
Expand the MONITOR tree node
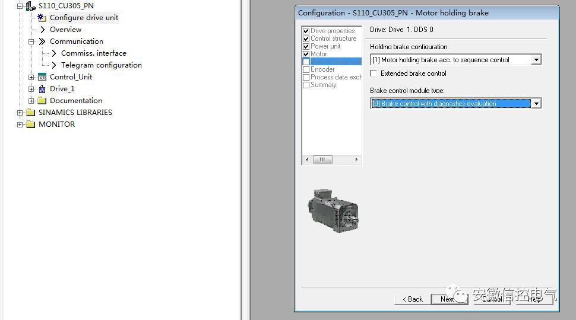pyautogui.click(x=20, y=124)
